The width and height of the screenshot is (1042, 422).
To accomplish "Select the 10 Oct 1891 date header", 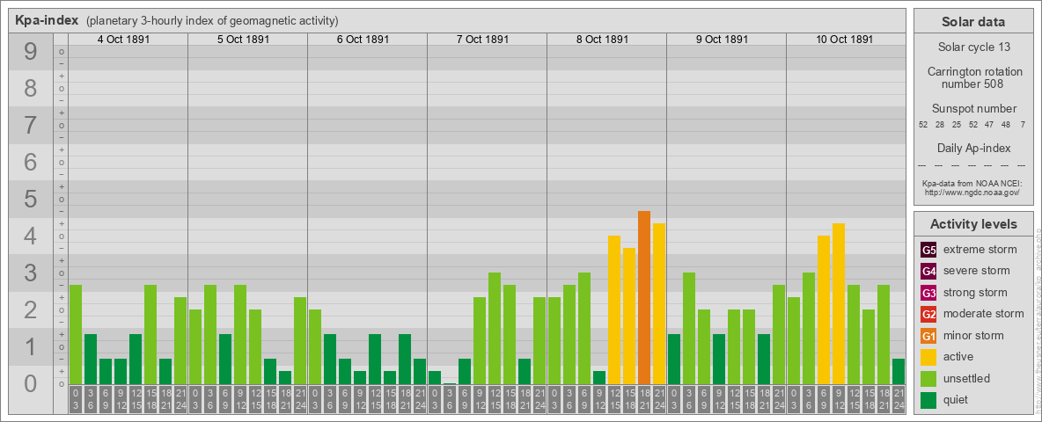I will pyautogui.click(x=844, y=40).
